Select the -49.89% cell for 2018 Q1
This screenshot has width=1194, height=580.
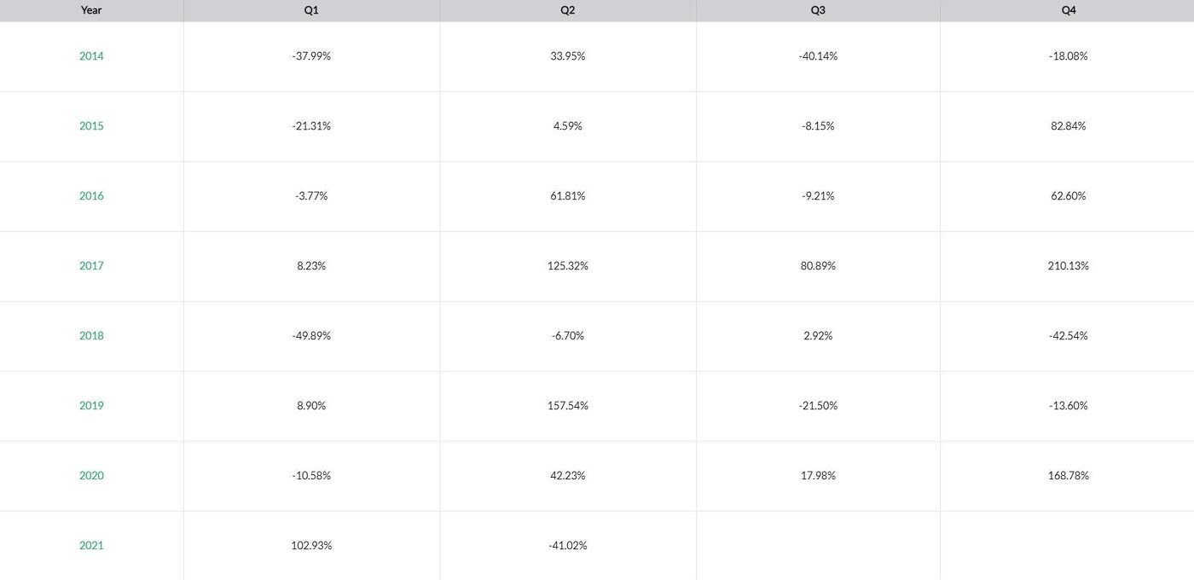pos(311,336)
